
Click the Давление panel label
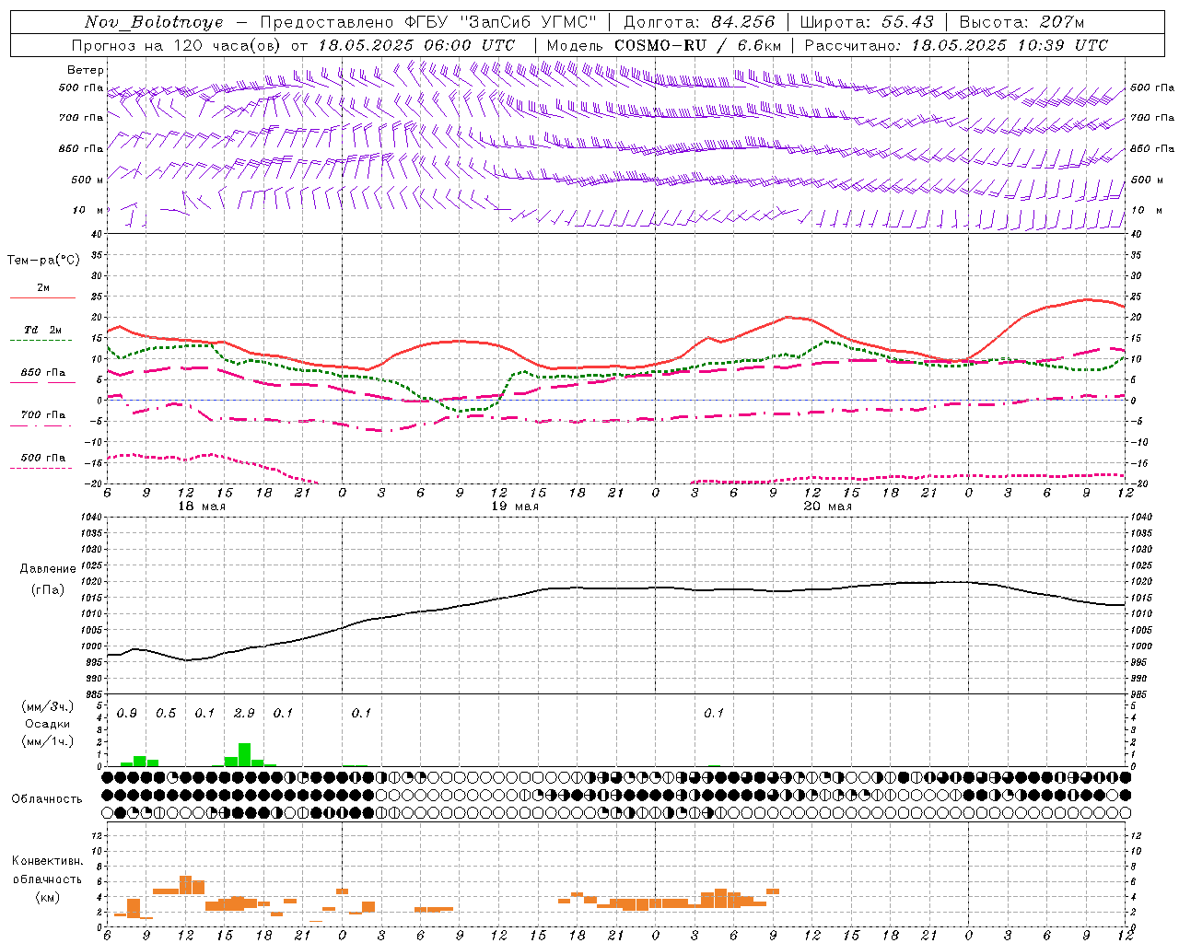(48, 569)
